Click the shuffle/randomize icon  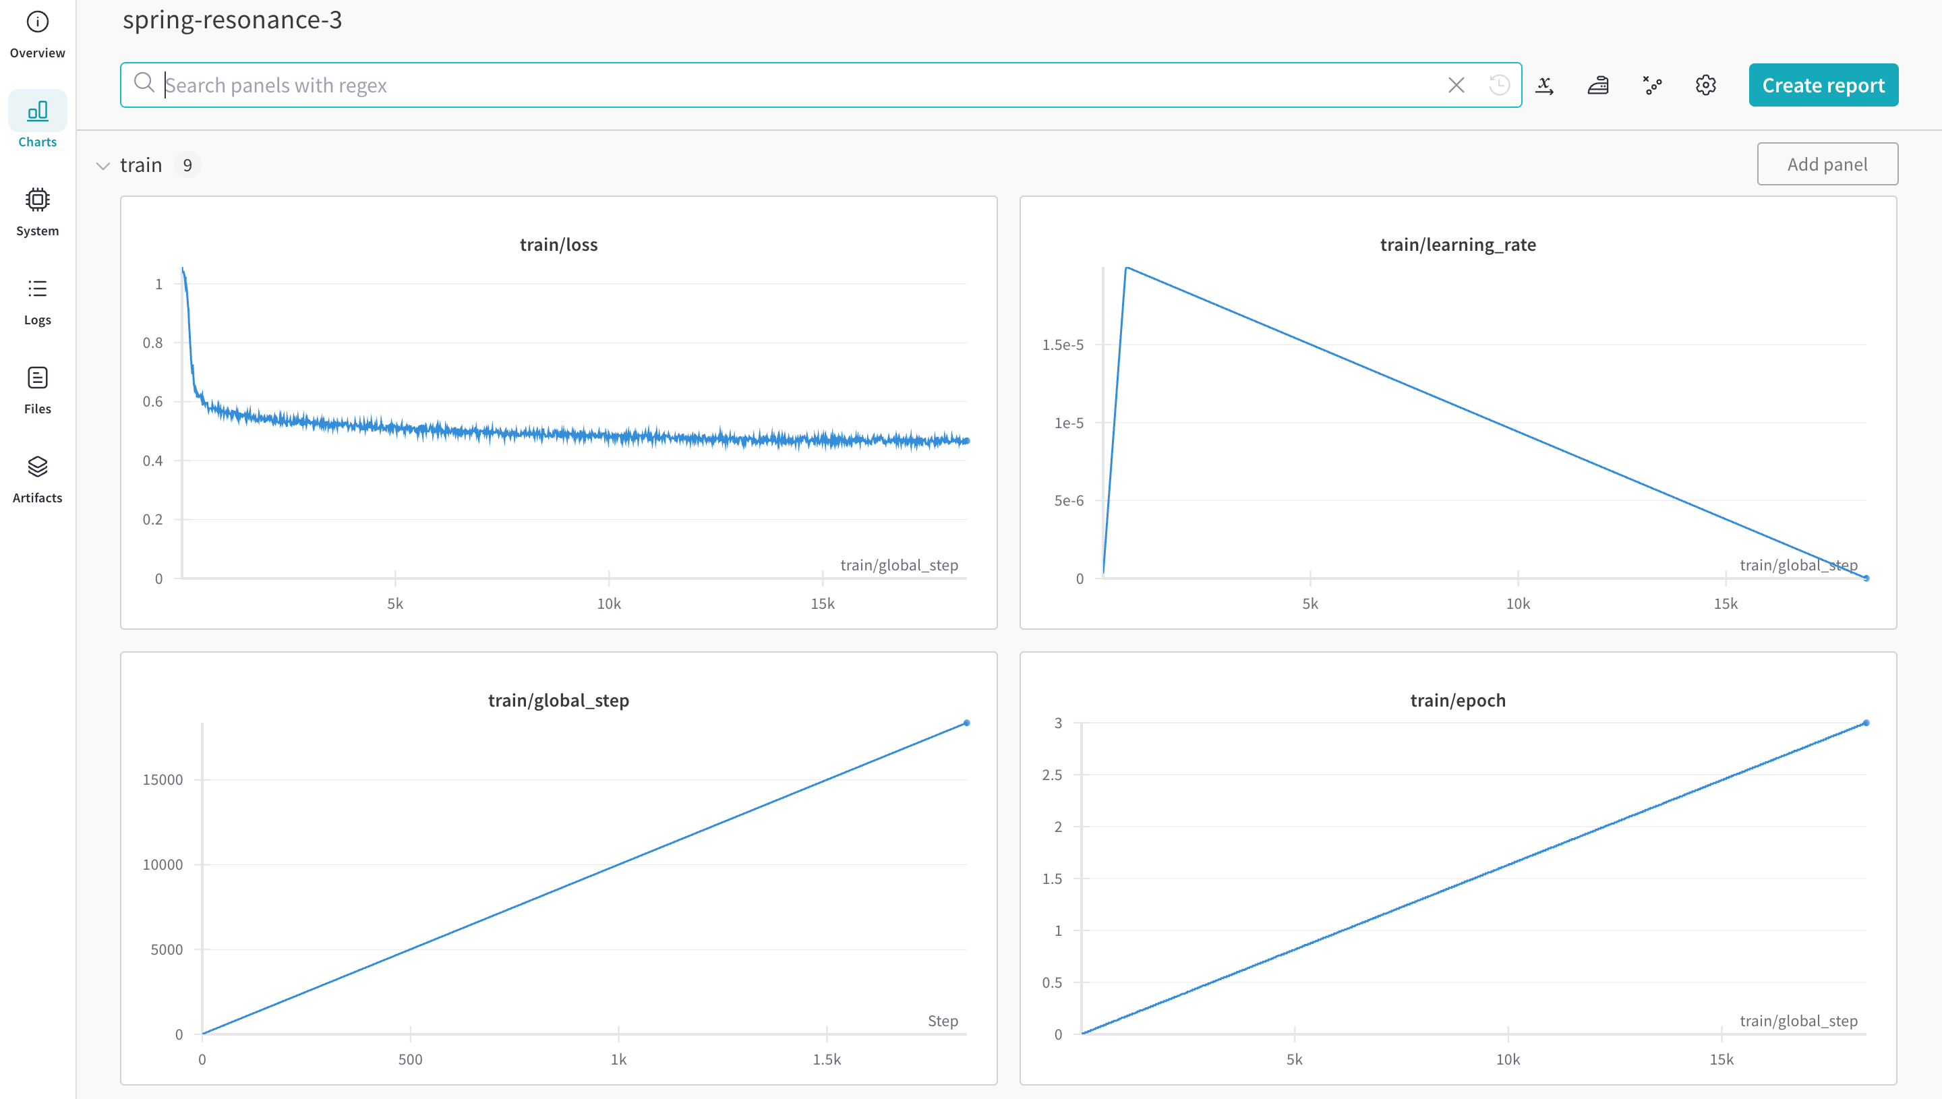[x=1651, y=84]
